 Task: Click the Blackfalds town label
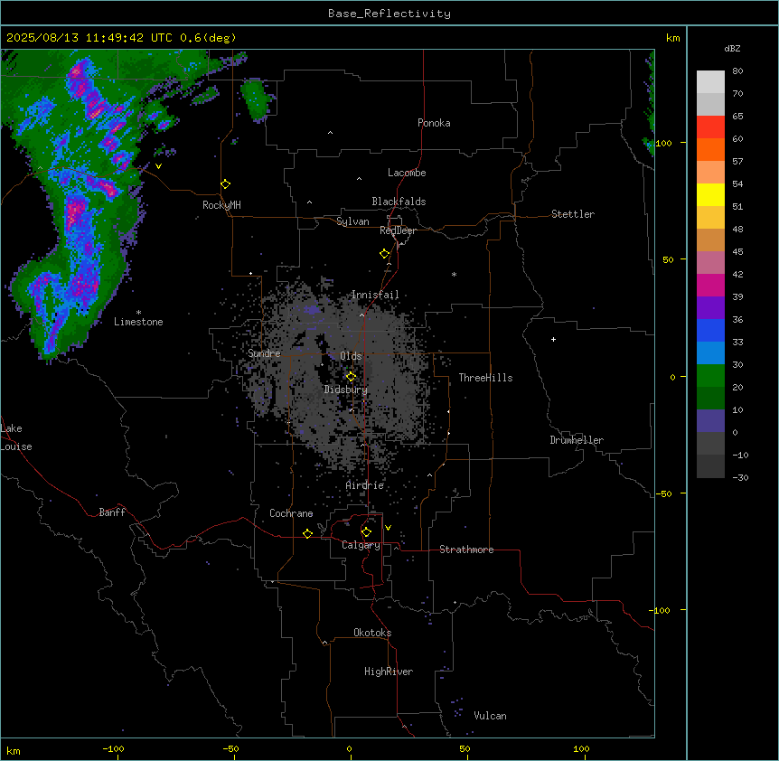pyautogui.click(x=399, y=202)
